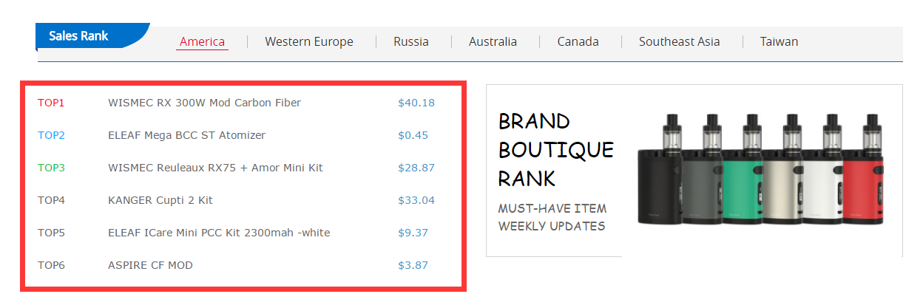Screen dimensions: 923x308
Task: Click the Sales Rank header label
Action: click(78, 36)
